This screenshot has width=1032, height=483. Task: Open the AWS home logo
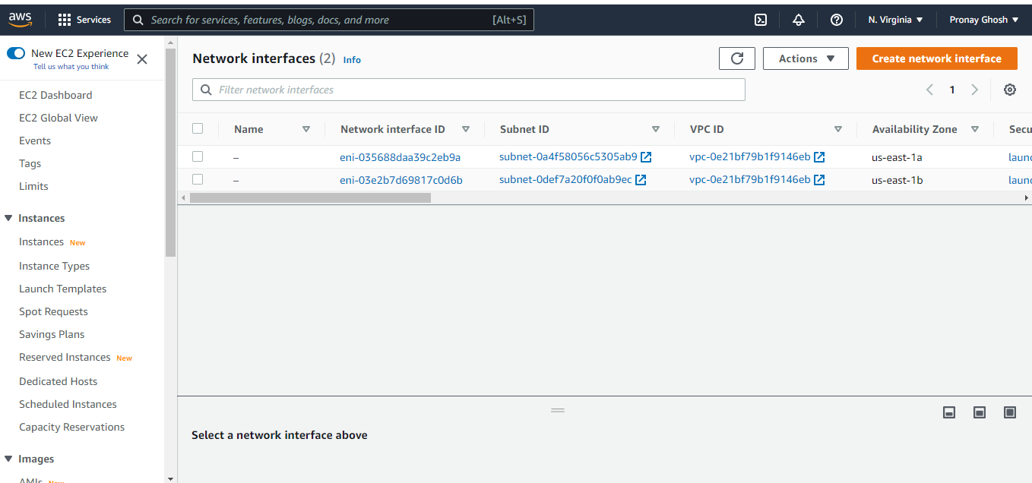pyautogui.click(x=21, y=20)
